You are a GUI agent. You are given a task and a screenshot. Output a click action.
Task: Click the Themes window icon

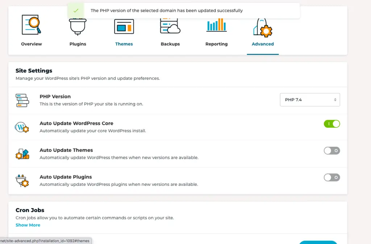point(124,27)
